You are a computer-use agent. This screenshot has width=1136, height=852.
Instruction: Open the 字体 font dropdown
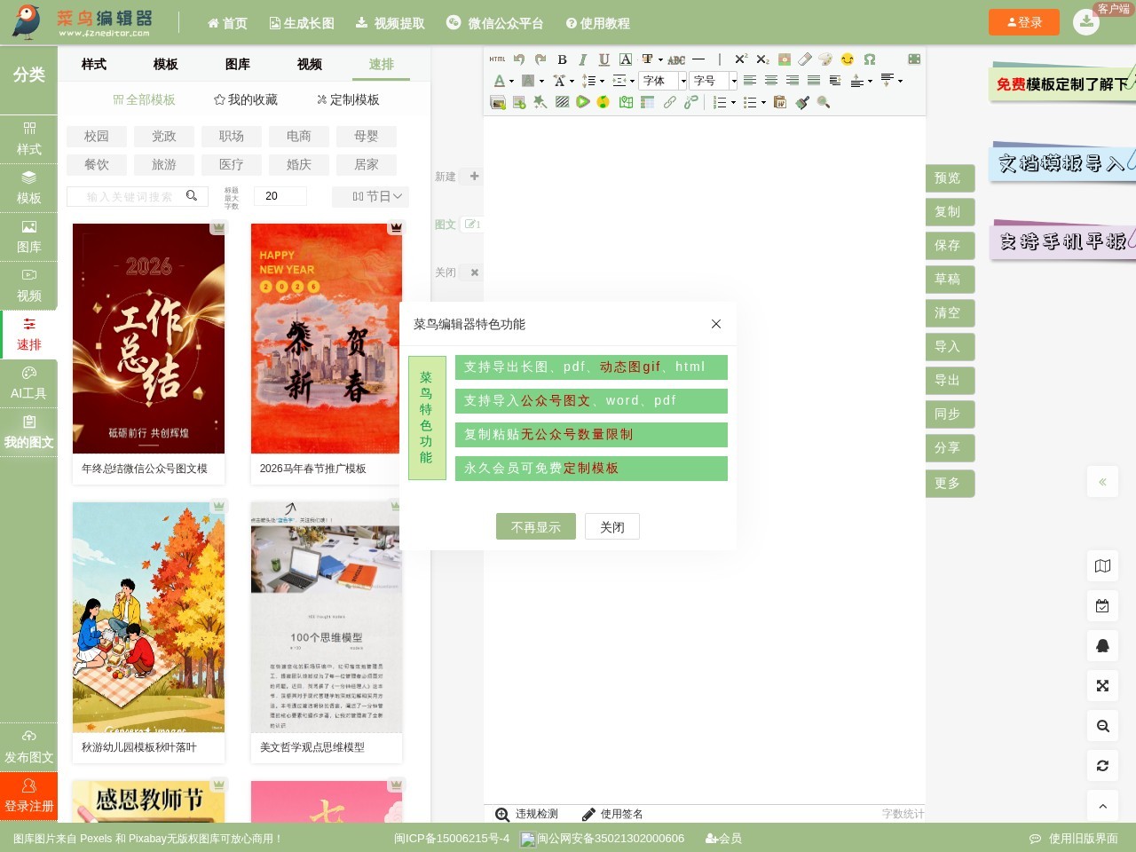click(x=664, y=81)
